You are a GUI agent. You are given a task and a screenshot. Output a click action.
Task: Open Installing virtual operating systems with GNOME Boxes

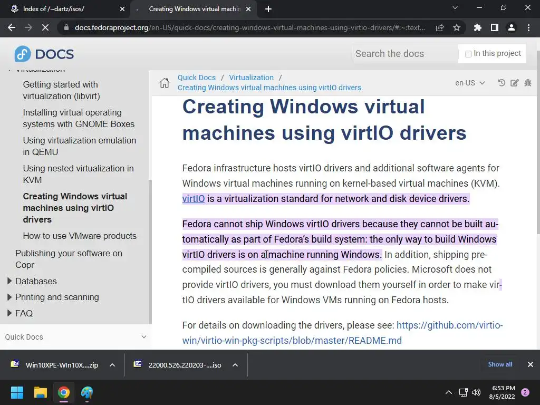[x=79, y=118]
